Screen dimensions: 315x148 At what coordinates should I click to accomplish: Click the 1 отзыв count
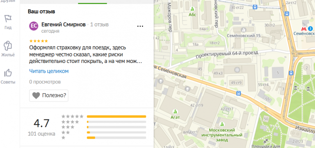point(99,25)
